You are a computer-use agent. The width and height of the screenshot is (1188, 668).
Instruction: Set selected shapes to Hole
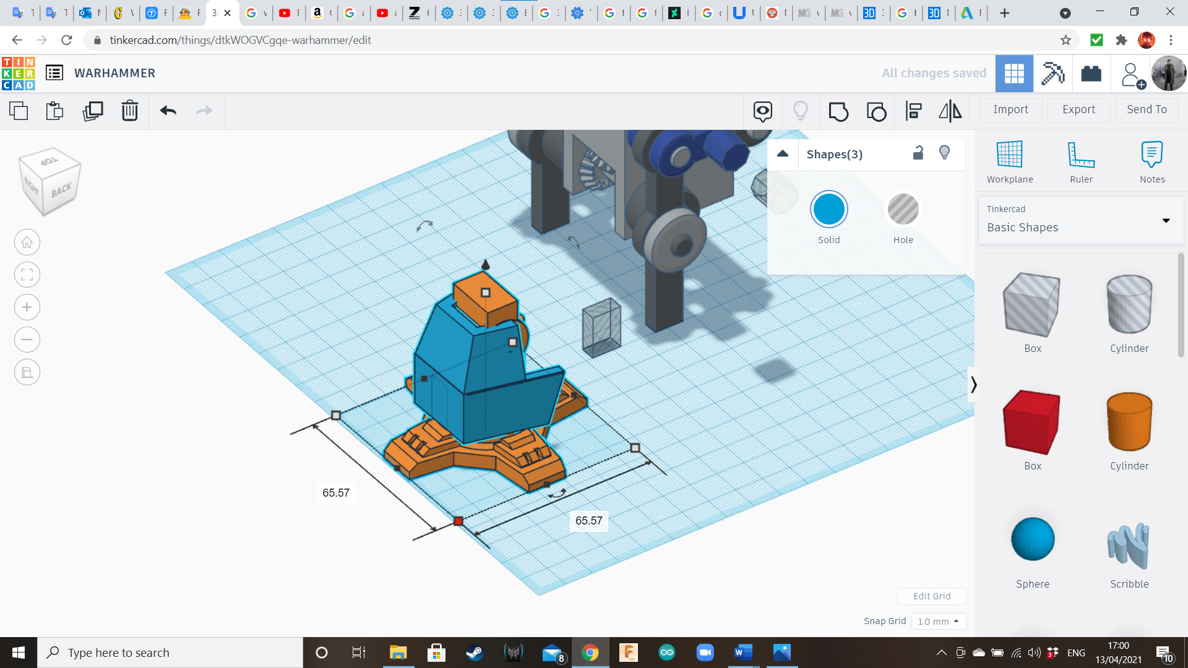coord(903,210)
